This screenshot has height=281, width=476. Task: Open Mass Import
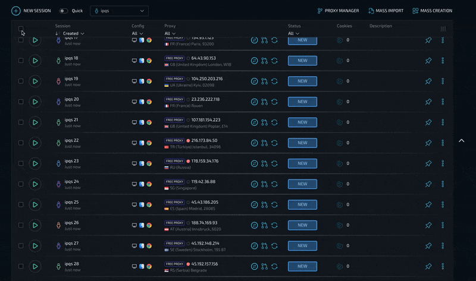coord(386,11)
